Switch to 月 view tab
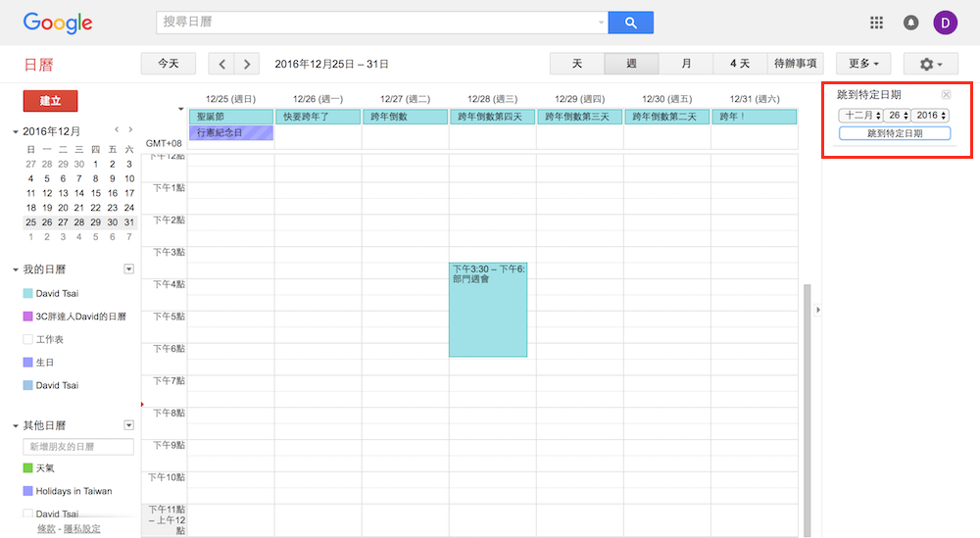The image size is (980, 538). (686, 64)
